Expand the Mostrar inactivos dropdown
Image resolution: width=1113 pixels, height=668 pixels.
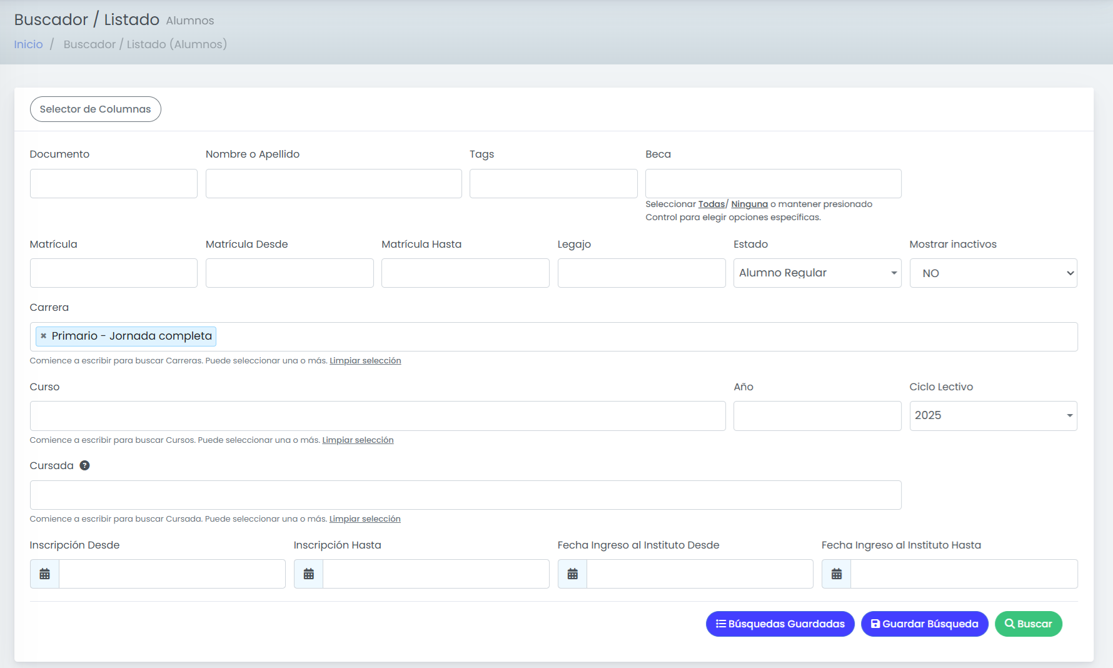[x=993, y=273]
